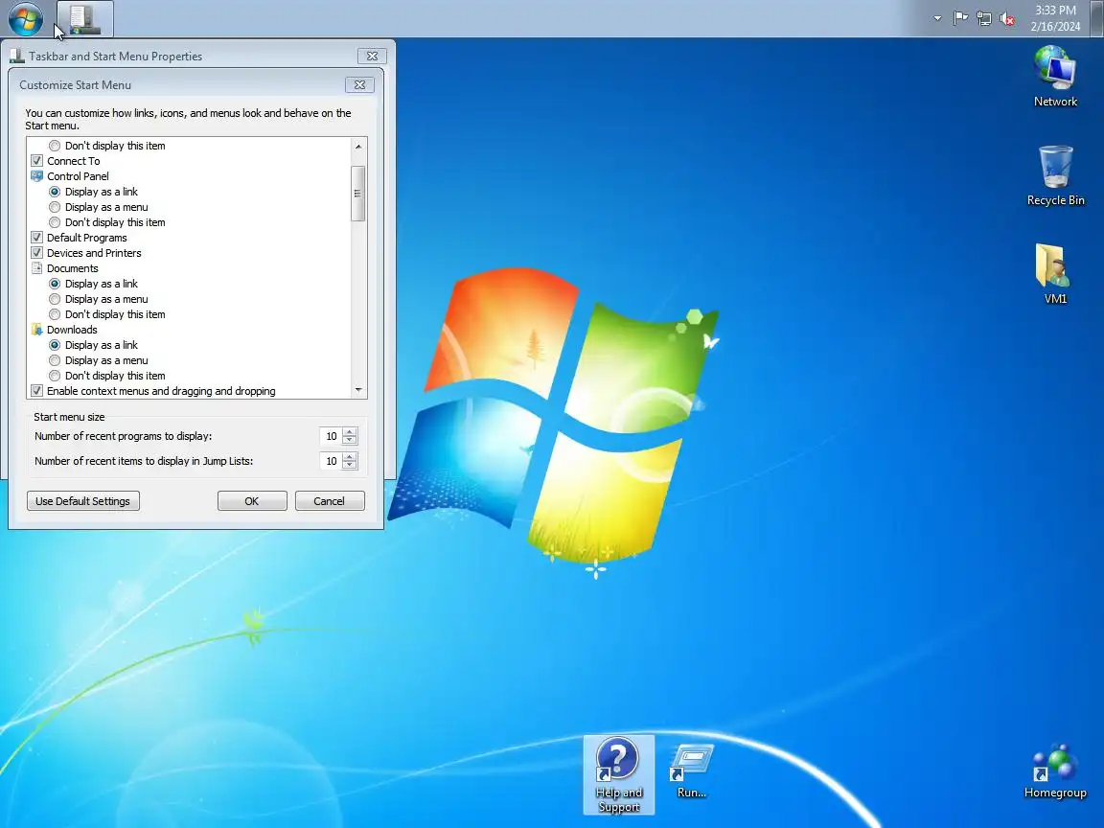Select Control Panel Don't display this item
The height and width of the screenshot is (828, 1104).
[55, 222]
